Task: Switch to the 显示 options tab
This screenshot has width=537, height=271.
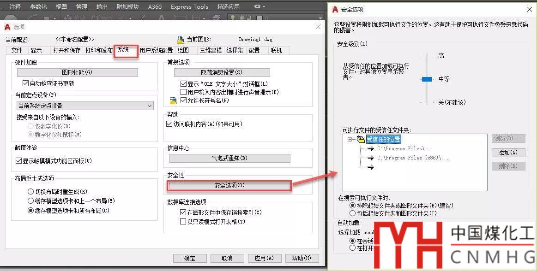Action: [x=36, y=51]
